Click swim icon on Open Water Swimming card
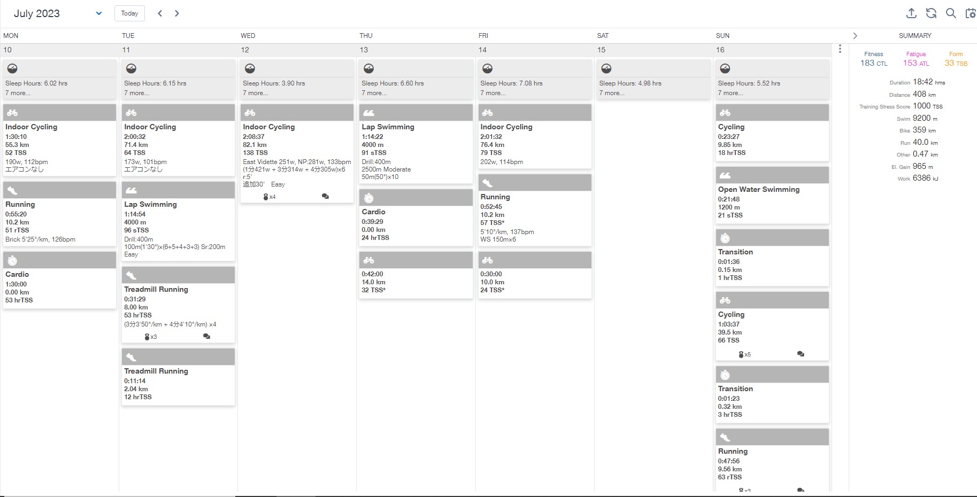Viewport: 977px width, 497px height. tap(725, 175)
